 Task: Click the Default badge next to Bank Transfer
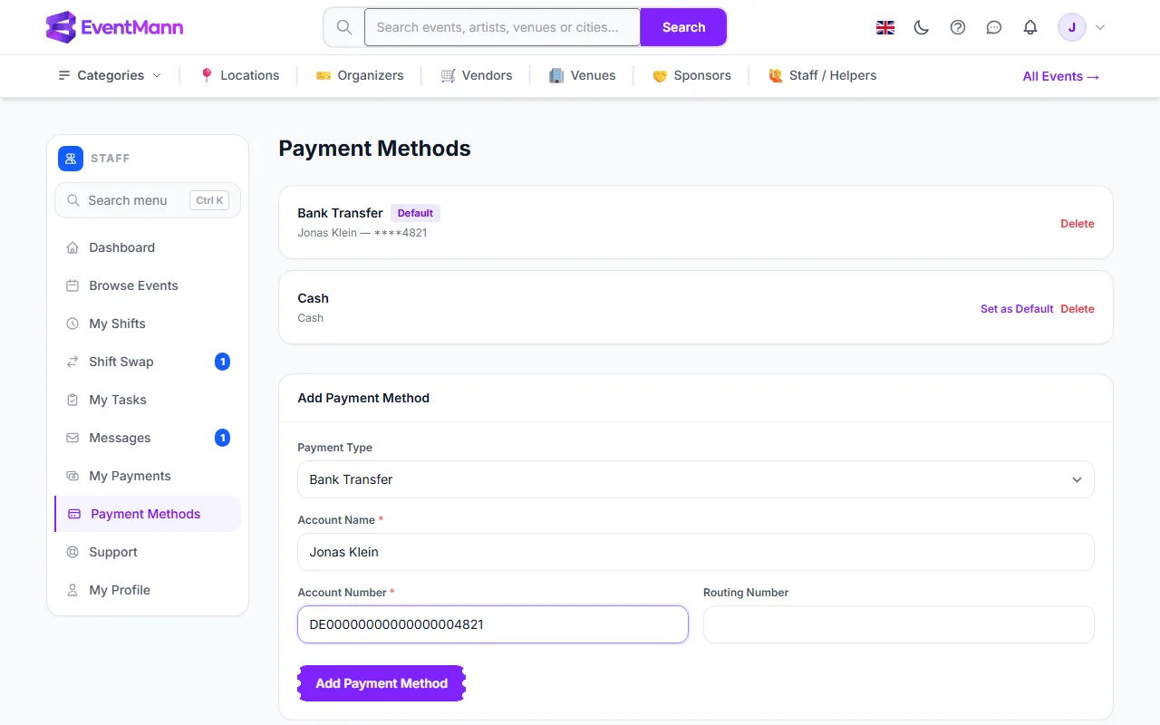[415, 213]
